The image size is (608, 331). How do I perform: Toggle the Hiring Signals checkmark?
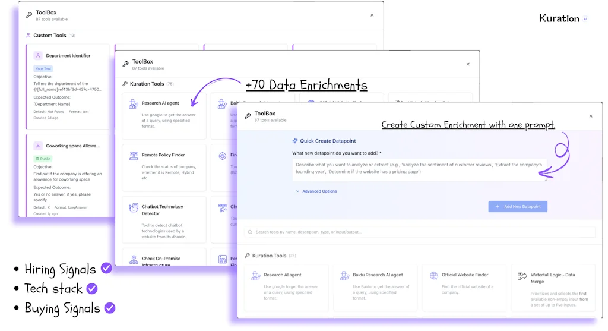(106, 268)
